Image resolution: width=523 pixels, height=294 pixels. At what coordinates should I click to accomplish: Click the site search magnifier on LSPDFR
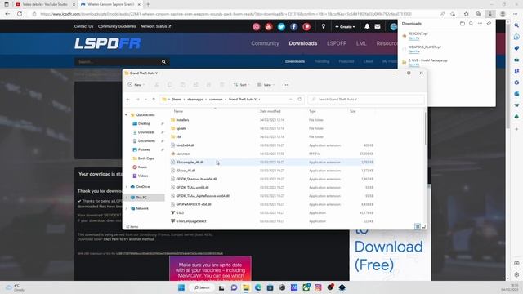point(163,62)
